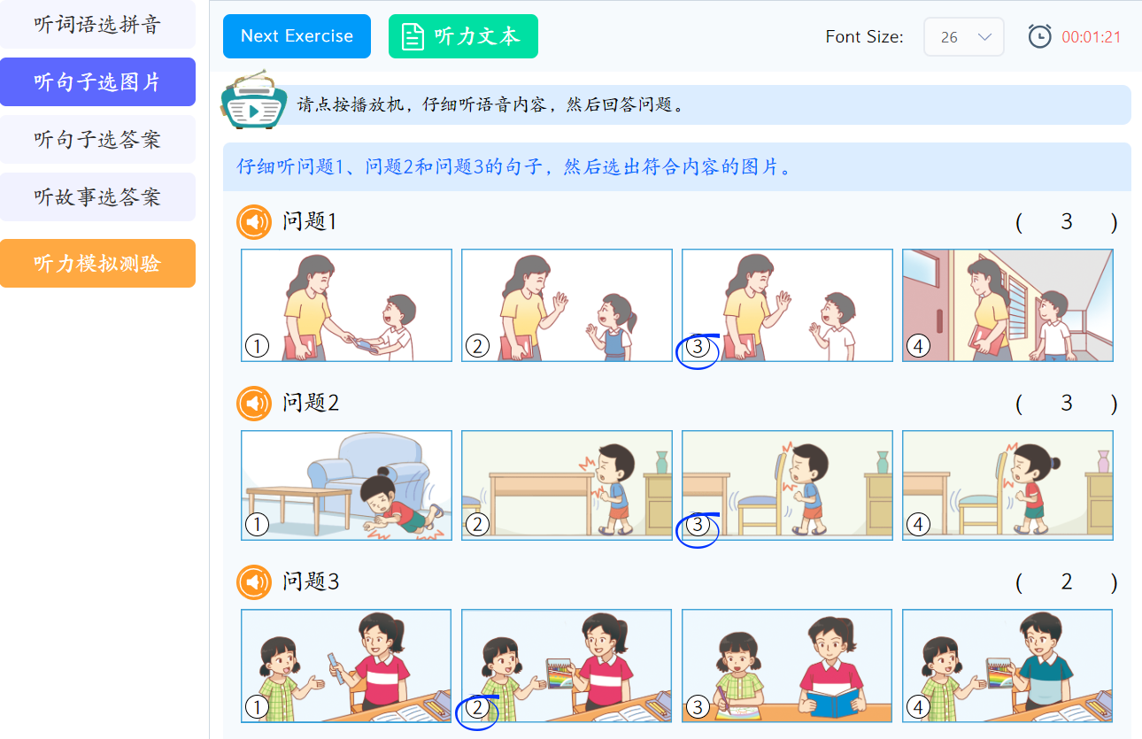Click the document icon in 听力文本 button
Image resolution: width=1142 pixels, height=739 pixels.
(x=413, y=37)
